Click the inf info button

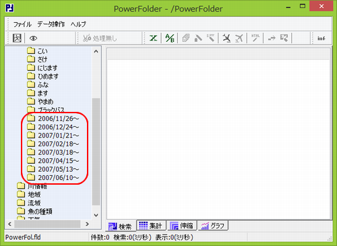321,38
